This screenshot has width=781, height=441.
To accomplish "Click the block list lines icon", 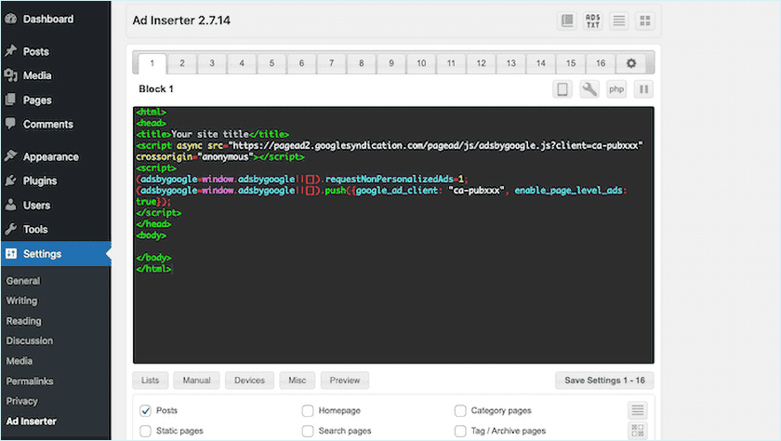I will point(618,20).
